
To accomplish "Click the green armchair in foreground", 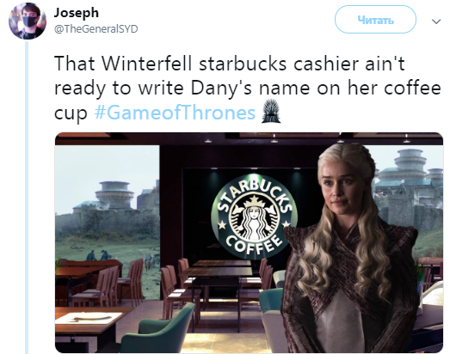I will tap(159, 328).
